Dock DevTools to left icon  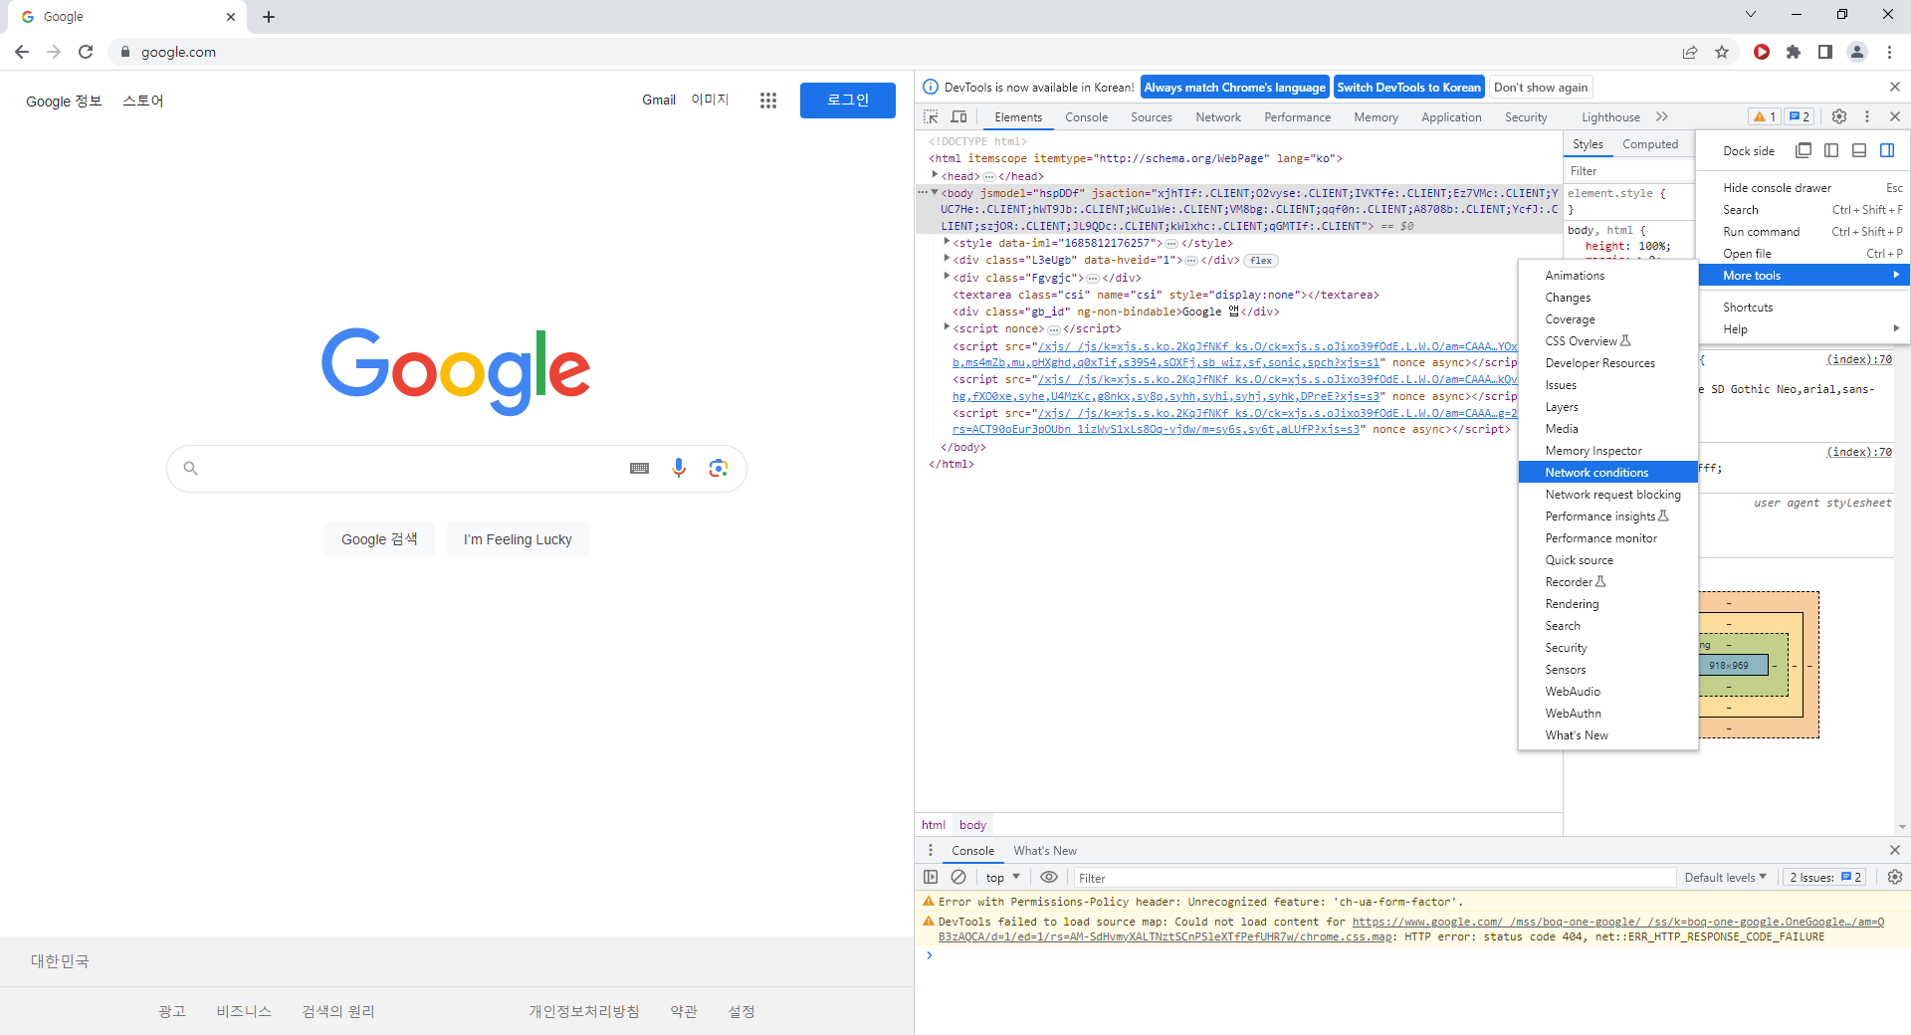[1831, 150]
